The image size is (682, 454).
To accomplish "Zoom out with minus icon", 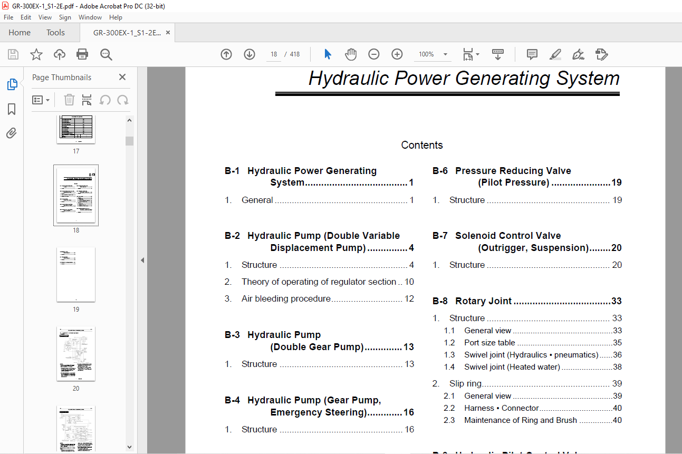I will tap(374, 54).
